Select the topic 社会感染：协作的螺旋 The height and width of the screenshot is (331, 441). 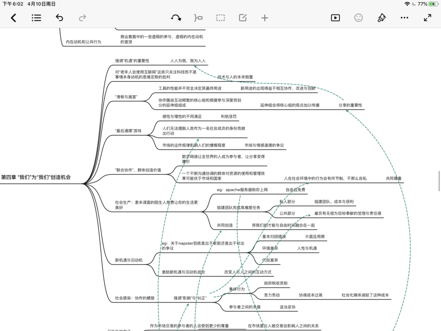tap(135, 298)
